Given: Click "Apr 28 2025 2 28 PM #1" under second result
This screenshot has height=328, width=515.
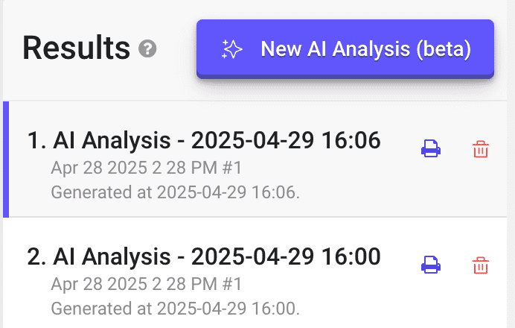Looking at the screenshot, I should pos(146,284).
